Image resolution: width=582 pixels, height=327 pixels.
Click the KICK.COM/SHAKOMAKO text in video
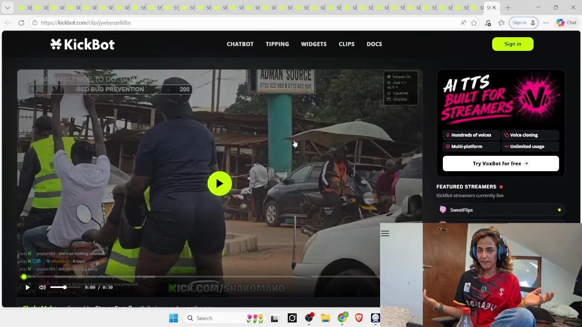tap(226, 288)
